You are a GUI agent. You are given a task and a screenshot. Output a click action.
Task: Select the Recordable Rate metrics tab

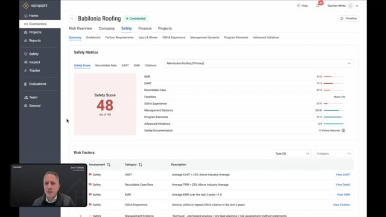pos(106,66)
